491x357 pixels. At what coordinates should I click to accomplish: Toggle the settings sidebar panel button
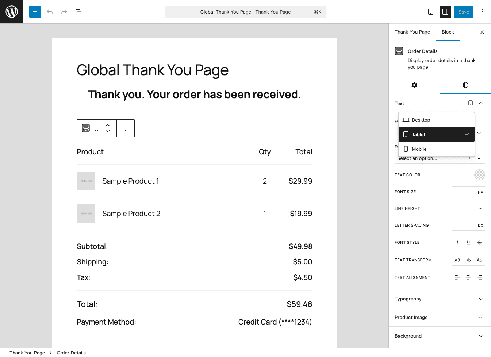click(445, 12)
